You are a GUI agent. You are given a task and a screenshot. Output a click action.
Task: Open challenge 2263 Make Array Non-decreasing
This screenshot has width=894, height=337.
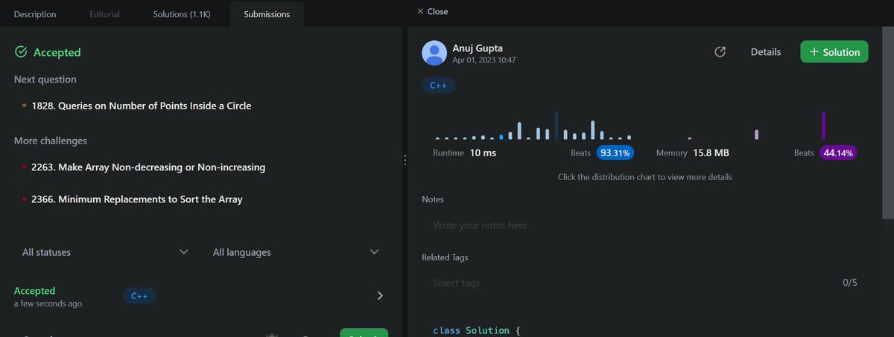(x=148, y=167)
